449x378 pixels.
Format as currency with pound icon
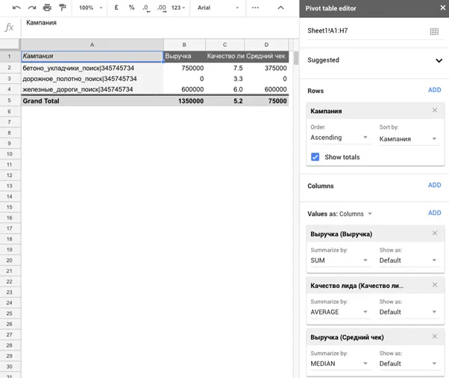point(116,7)
